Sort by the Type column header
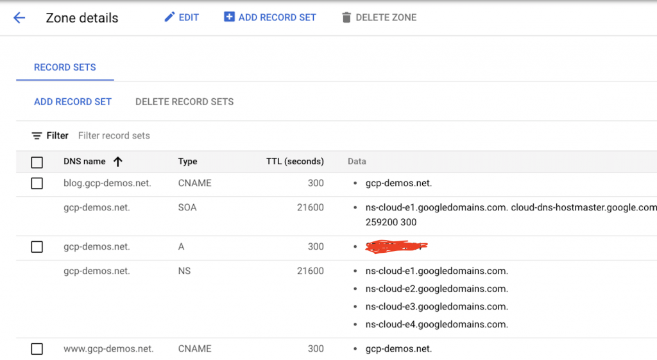The image size is (657, 360). (x=187, y=162)
